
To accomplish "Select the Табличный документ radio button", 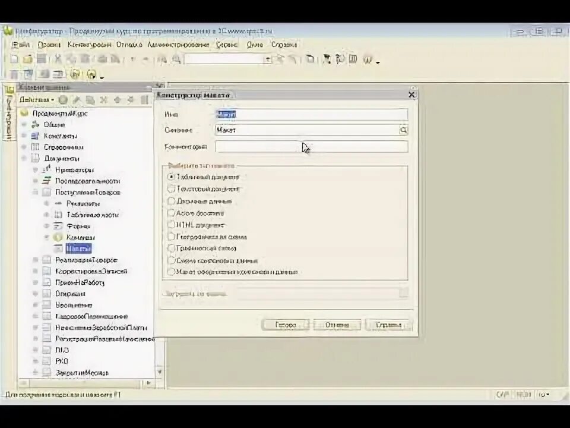I will click(171, 177).
